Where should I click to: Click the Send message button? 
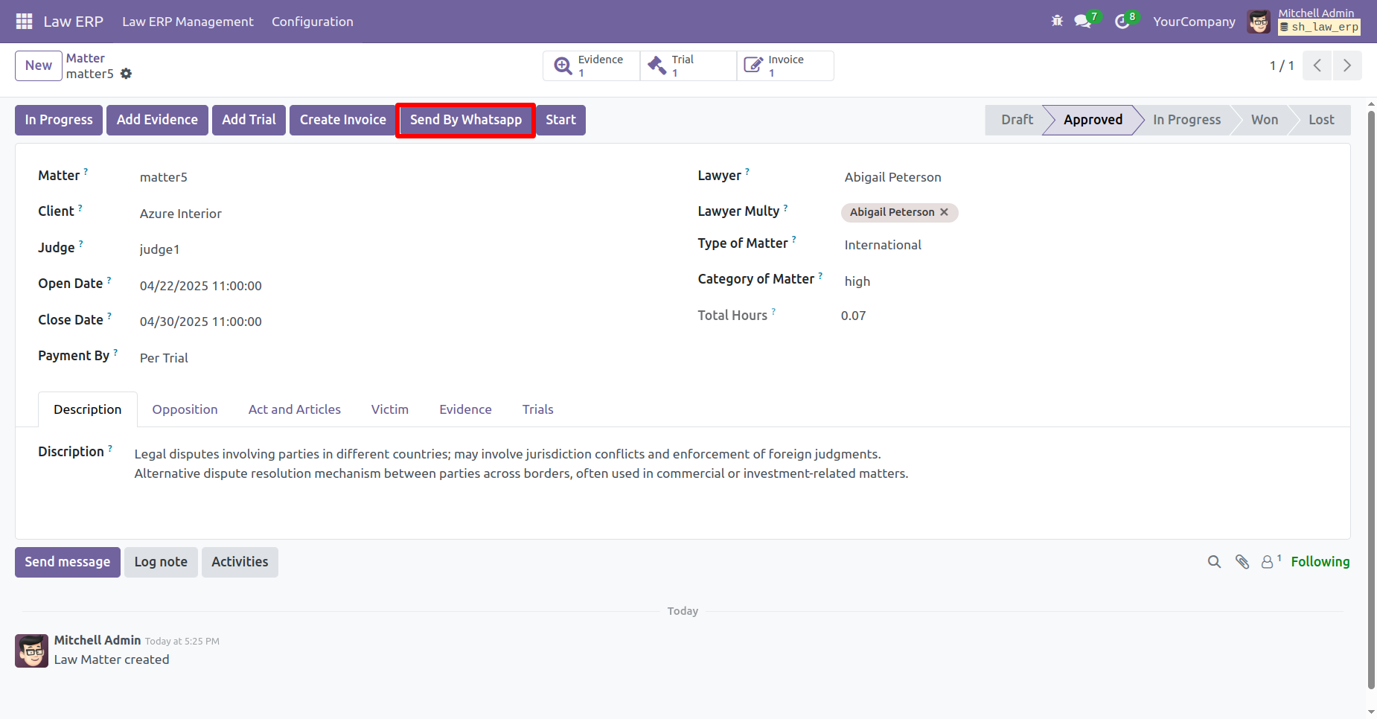coord(68,562)
